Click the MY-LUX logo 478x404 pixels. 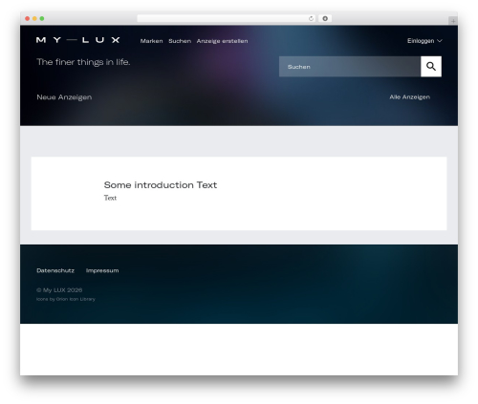click(x=78, y=40)
